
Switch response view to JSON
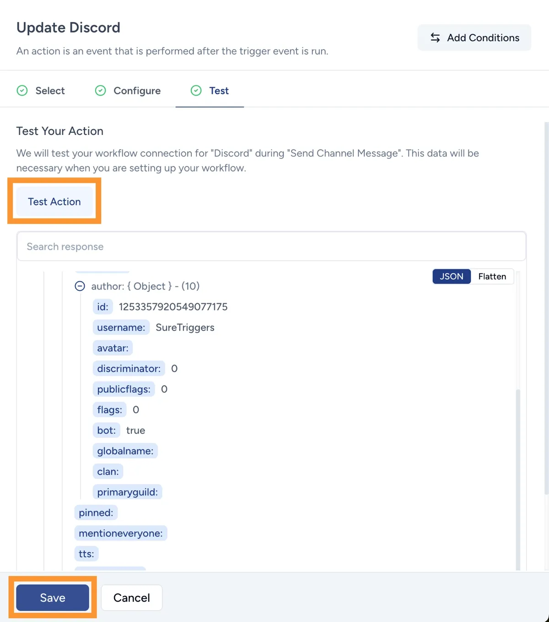[451, 276]
